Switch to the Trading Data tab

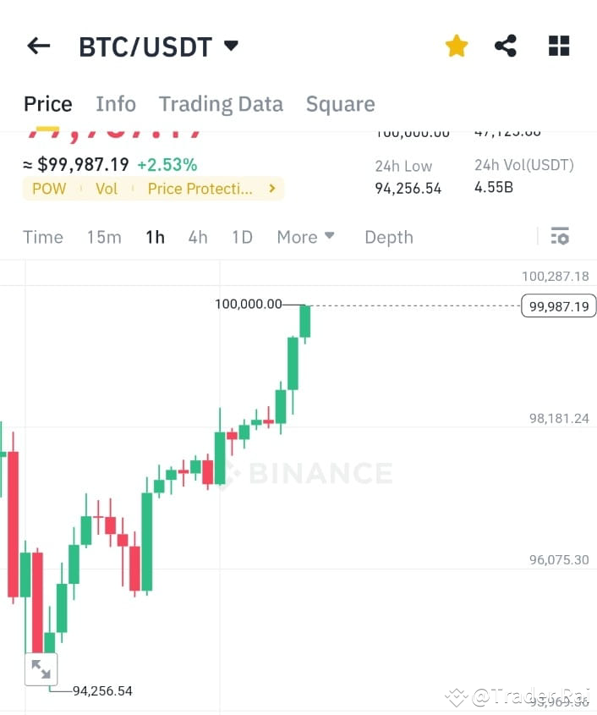coord(221,103)
